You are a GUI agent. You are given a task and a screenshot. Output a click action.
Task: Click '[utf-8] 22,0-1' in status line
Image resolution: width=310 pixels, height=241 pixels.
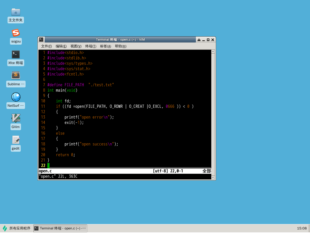tap(168, 171)
